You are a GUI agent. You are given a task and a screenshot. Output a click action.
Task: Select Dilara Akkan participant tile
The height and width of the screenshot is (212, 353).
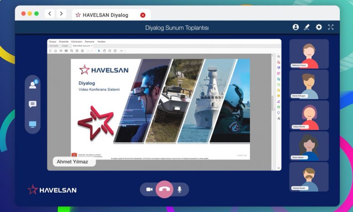tap(309, 146)
